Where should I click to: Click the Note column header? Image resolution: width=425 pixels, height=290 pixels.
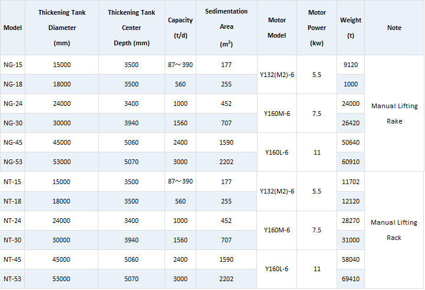tap(394, 28)
